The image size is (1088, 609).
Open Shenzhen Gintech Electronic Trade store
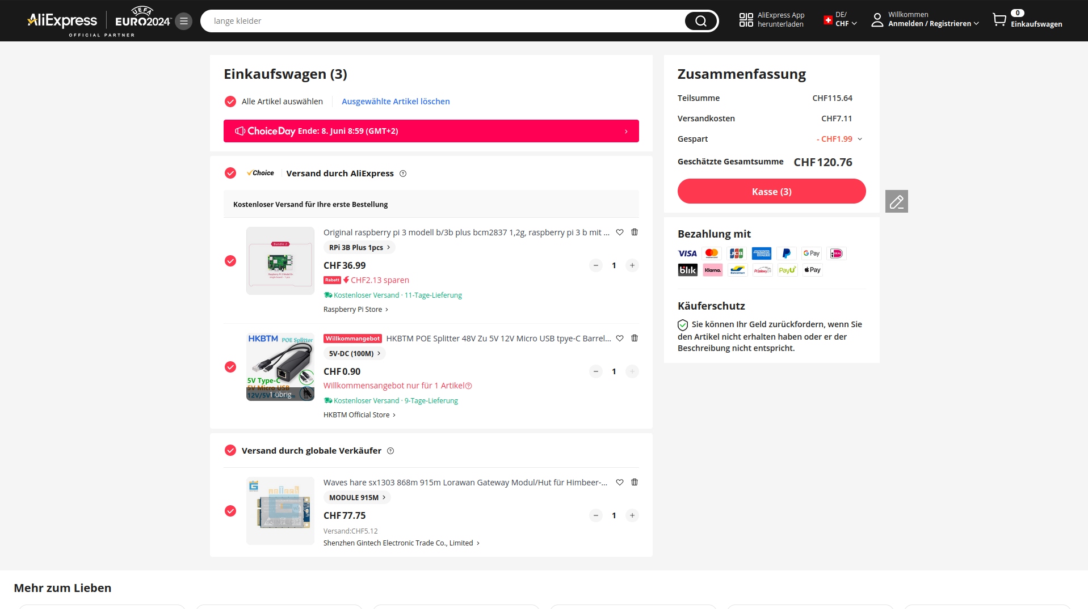402,543
